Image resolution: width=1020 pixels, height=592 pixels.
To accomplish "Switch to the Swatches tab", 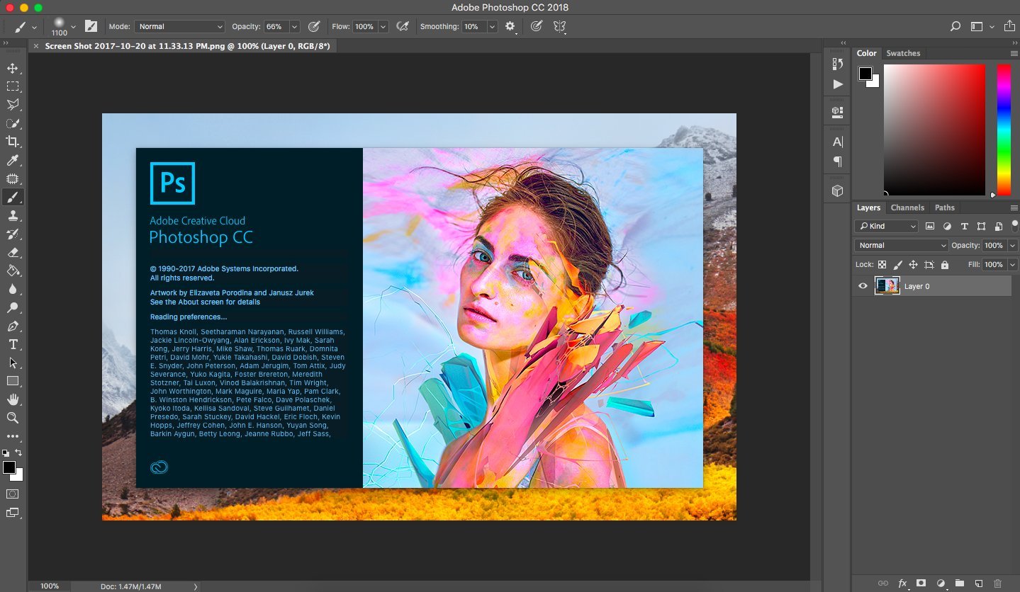I will pyautogui.click(x=903, y=53).
